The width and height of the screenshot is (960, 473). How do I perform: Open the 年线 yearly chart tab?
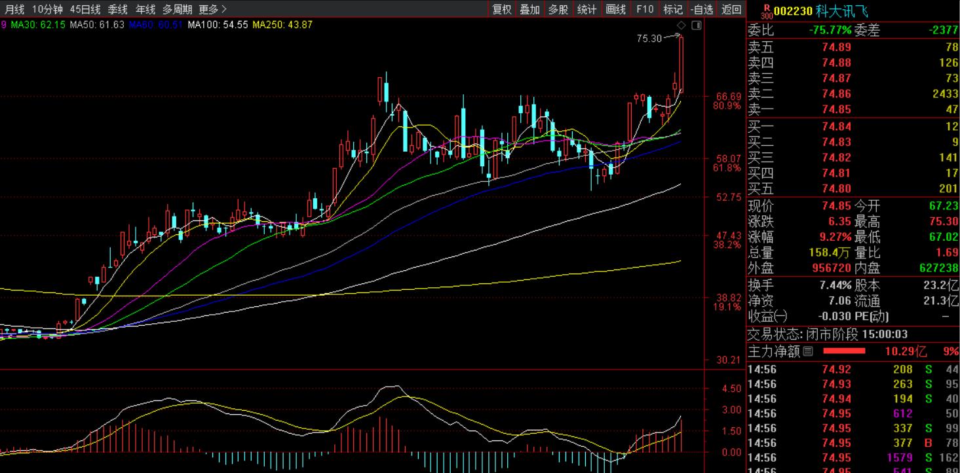coord(145,9)
